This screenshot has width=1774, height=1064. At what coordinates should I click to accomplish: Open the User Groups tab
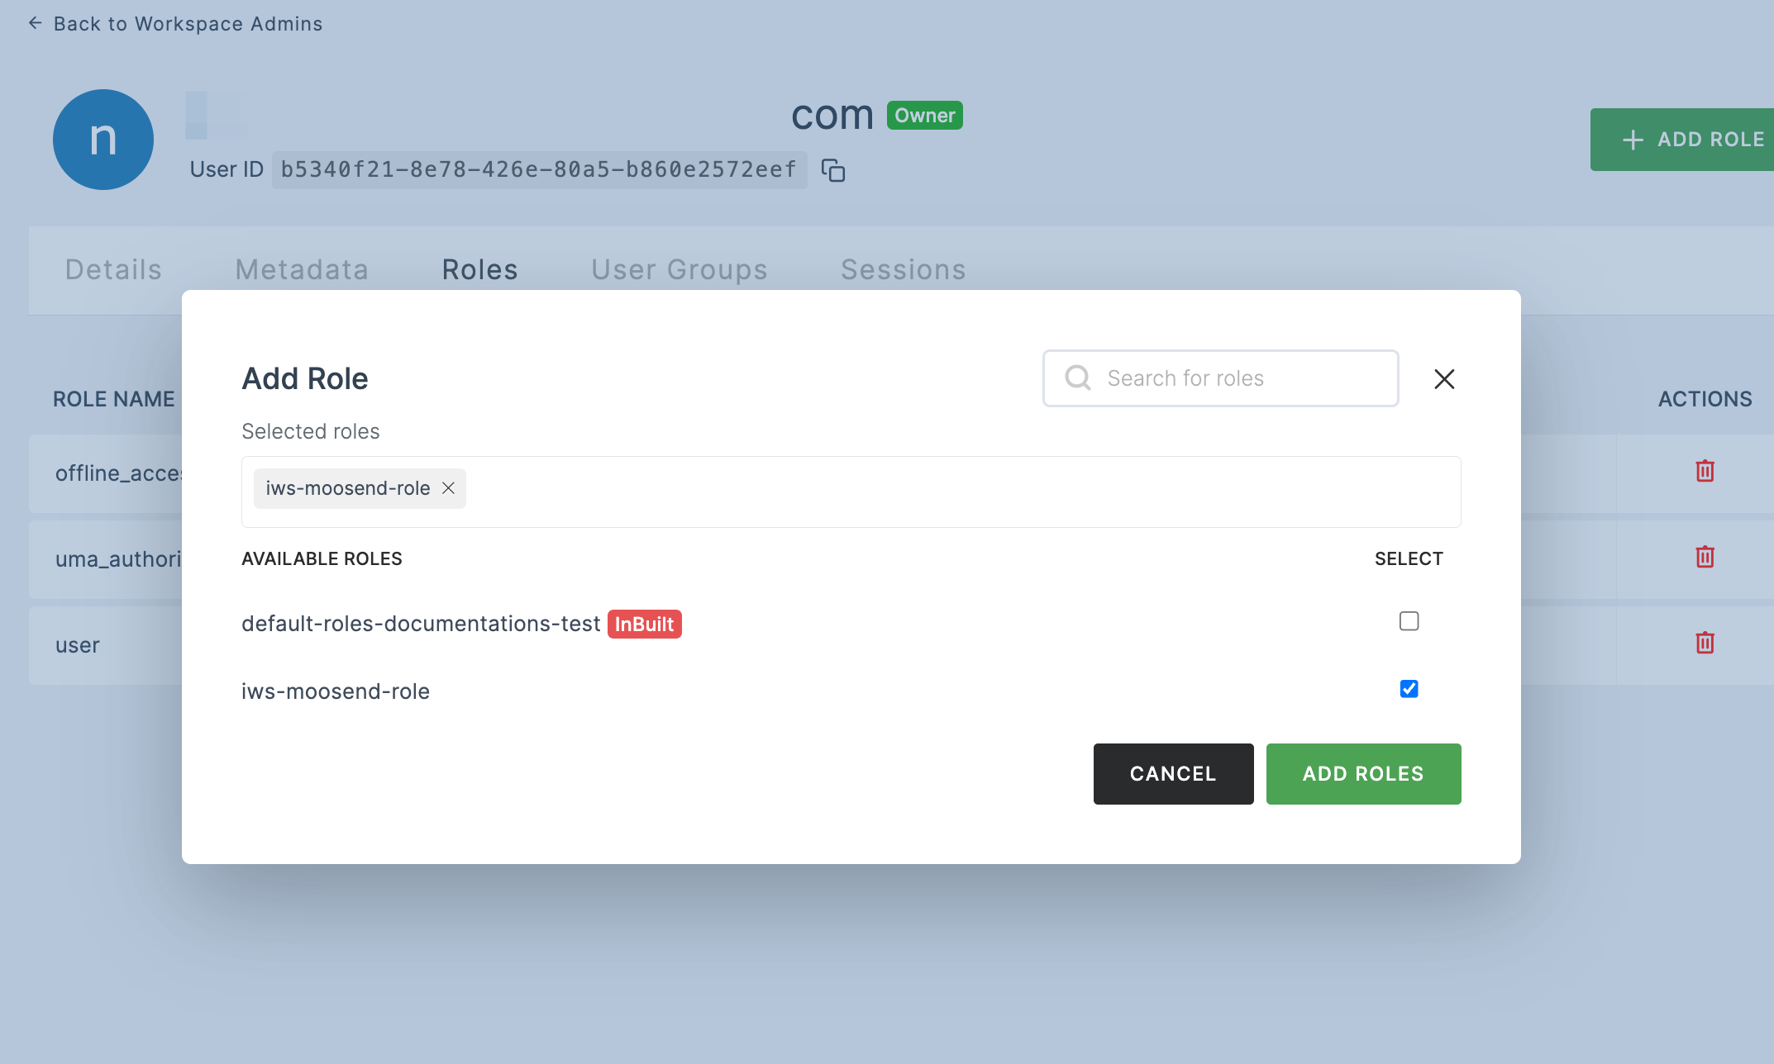point(680,270)
